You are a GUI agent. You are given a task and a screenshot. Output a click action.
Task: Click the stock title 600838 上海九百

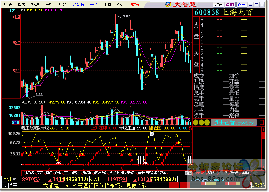click(x=224, y=13)
